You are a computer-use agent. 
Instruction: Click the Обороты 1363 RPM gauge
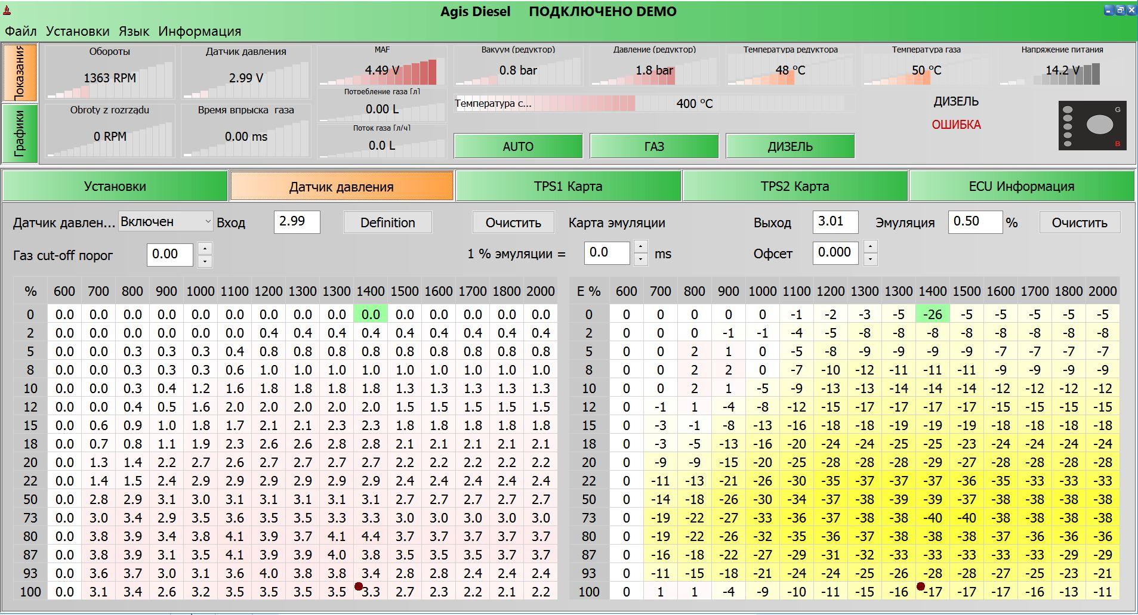110,72
